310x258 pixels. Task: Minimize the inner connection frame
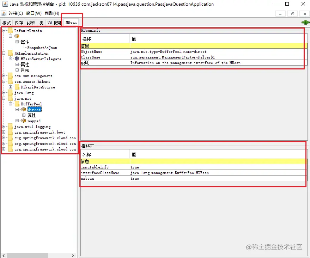pyautogui.click(x=280, y=14)
